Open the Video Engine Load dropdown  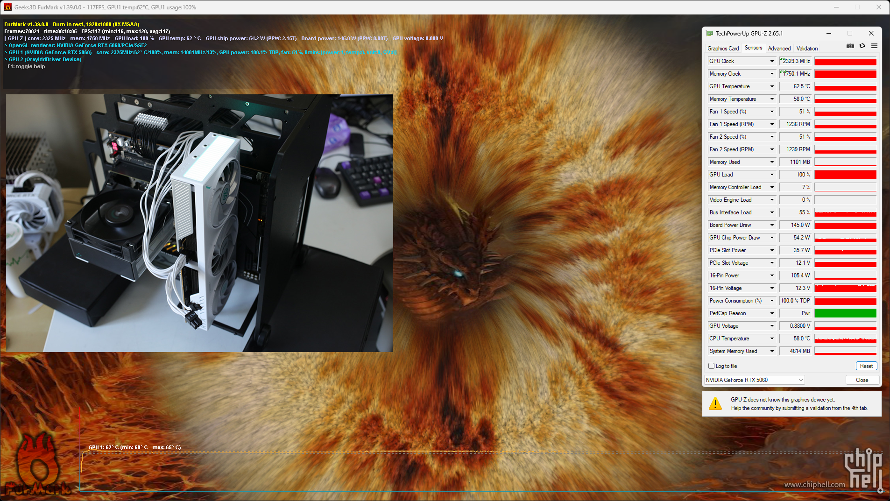click(772, 200)
